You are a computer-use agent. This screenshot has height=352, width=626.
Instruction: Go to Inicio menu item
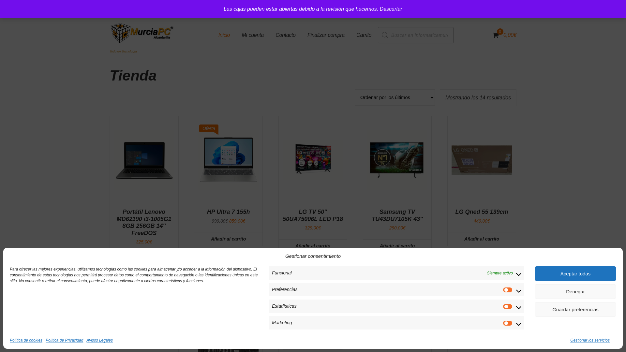pyautogui.click(x=224, y=35)
